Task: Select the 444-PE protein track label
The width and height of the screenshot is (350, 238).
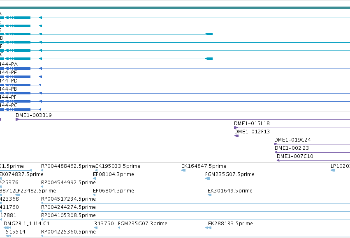Action: [9, 73]
